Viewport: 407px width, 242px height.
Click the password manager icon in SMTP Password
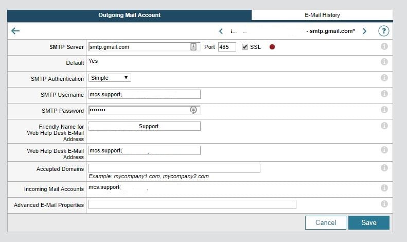(193, 110)
